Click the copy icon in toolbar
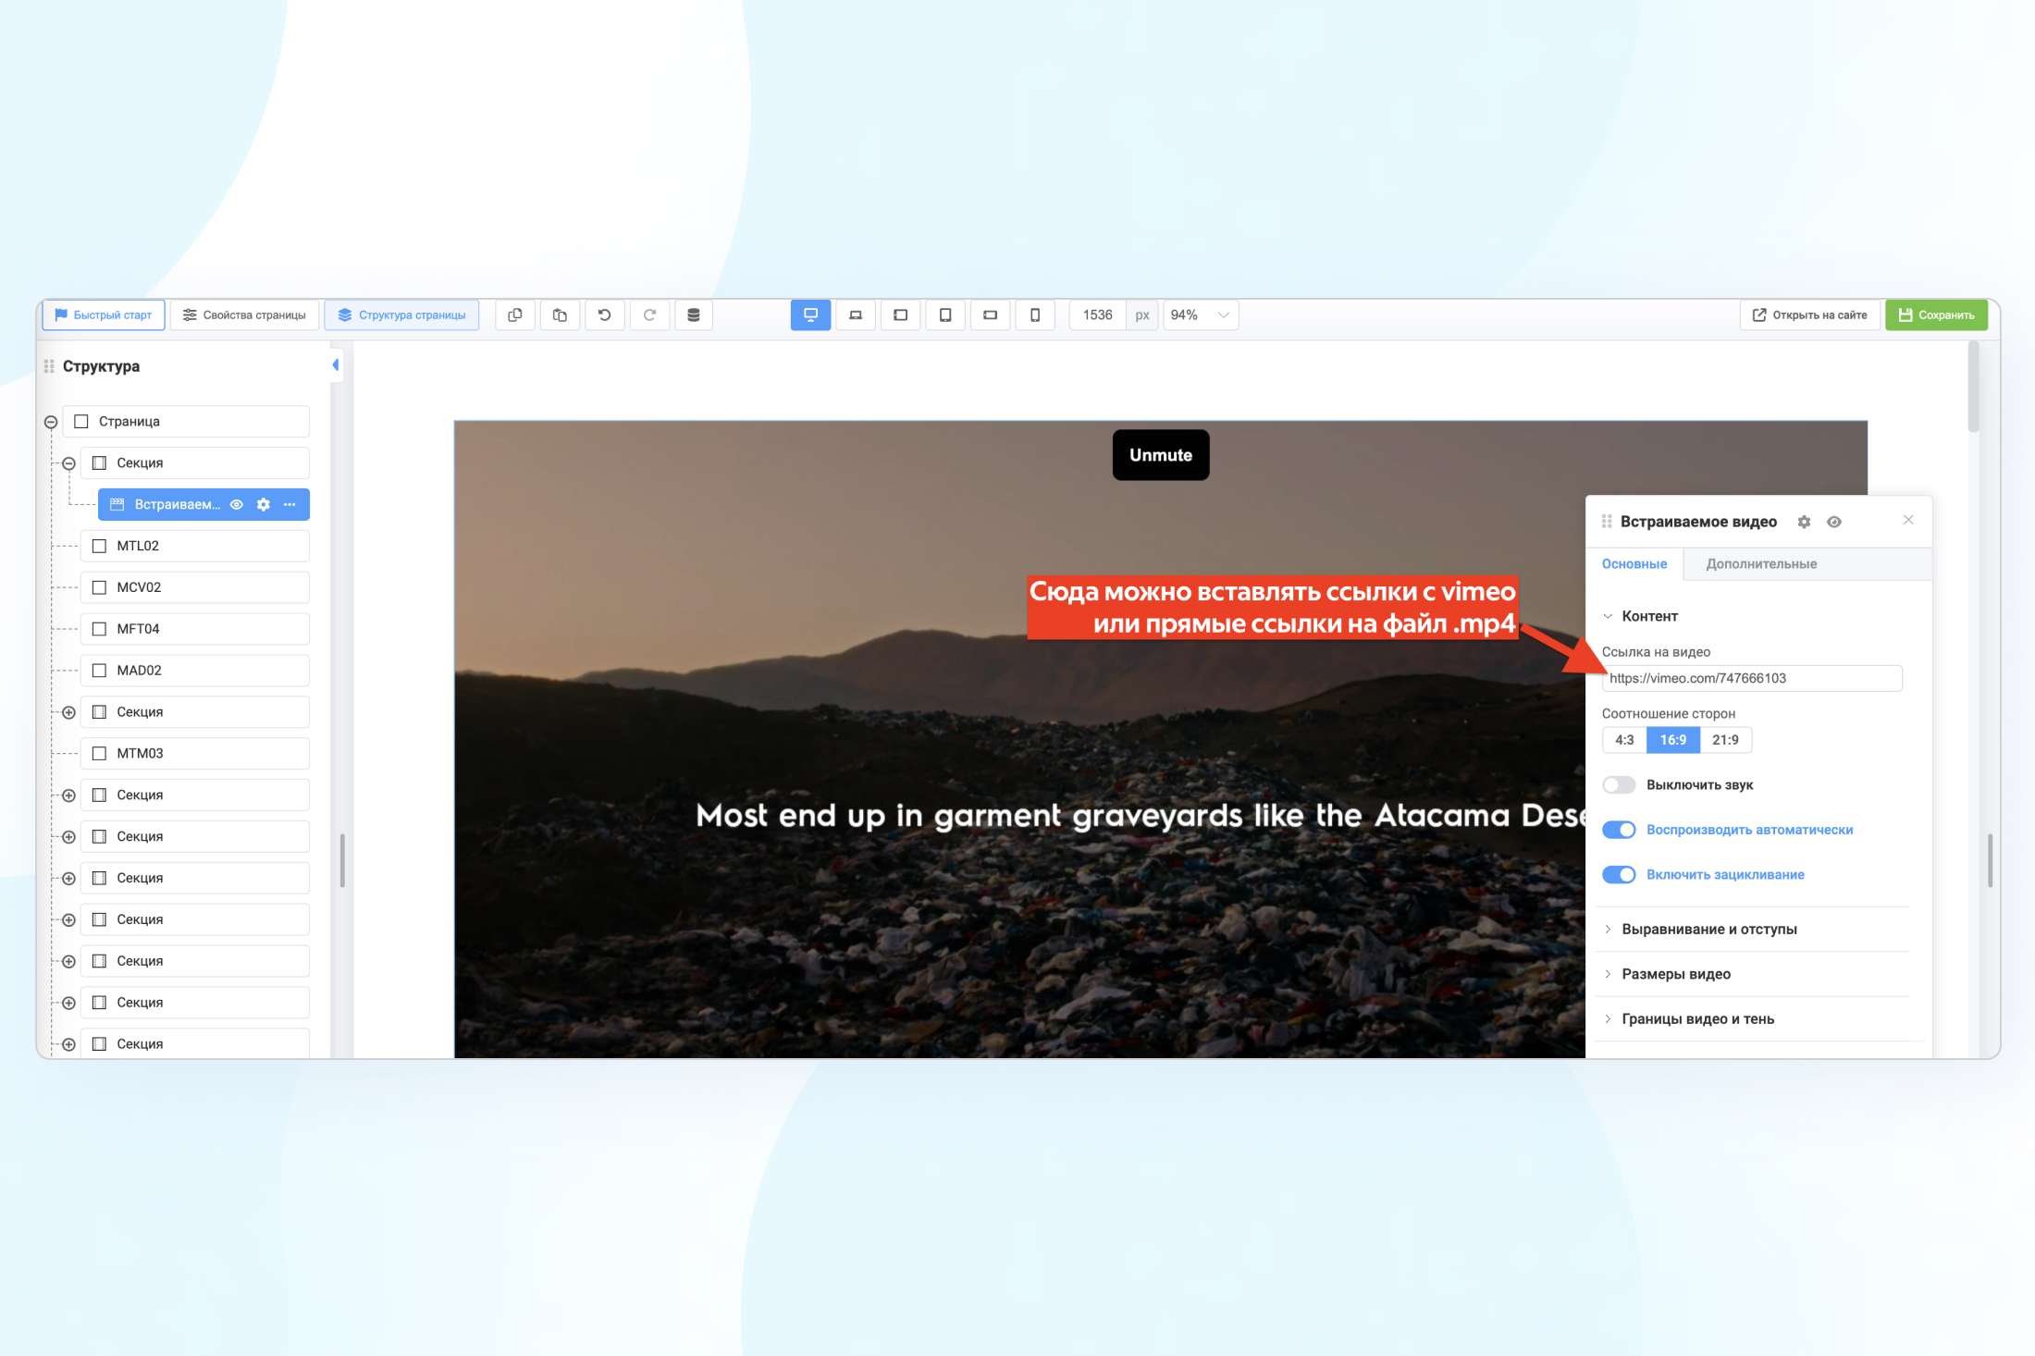Screen dimensions: 2035x1356 point(515,315)
